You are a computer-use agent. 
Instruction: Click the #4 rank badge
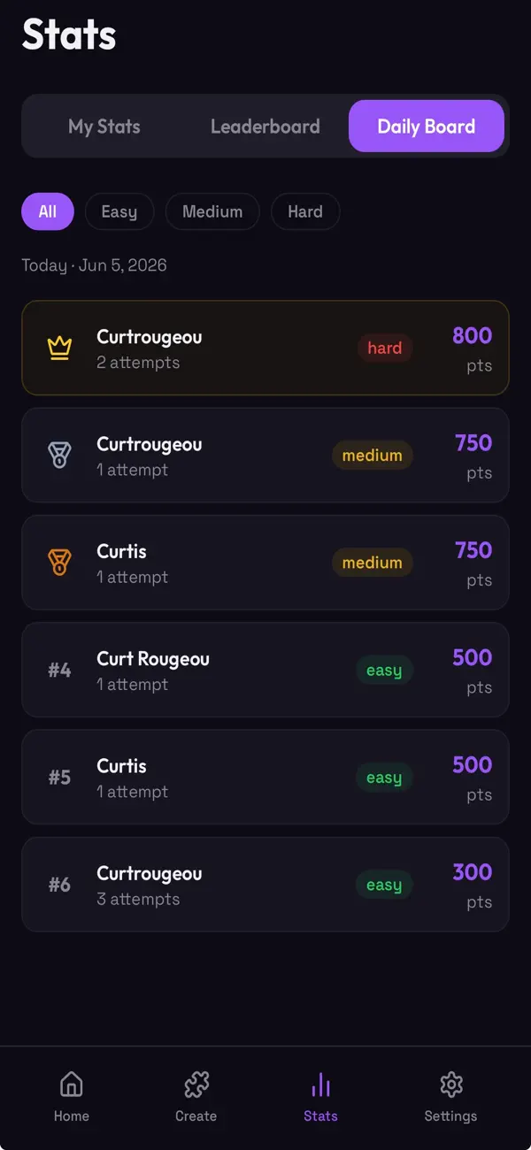pos(59,670)
